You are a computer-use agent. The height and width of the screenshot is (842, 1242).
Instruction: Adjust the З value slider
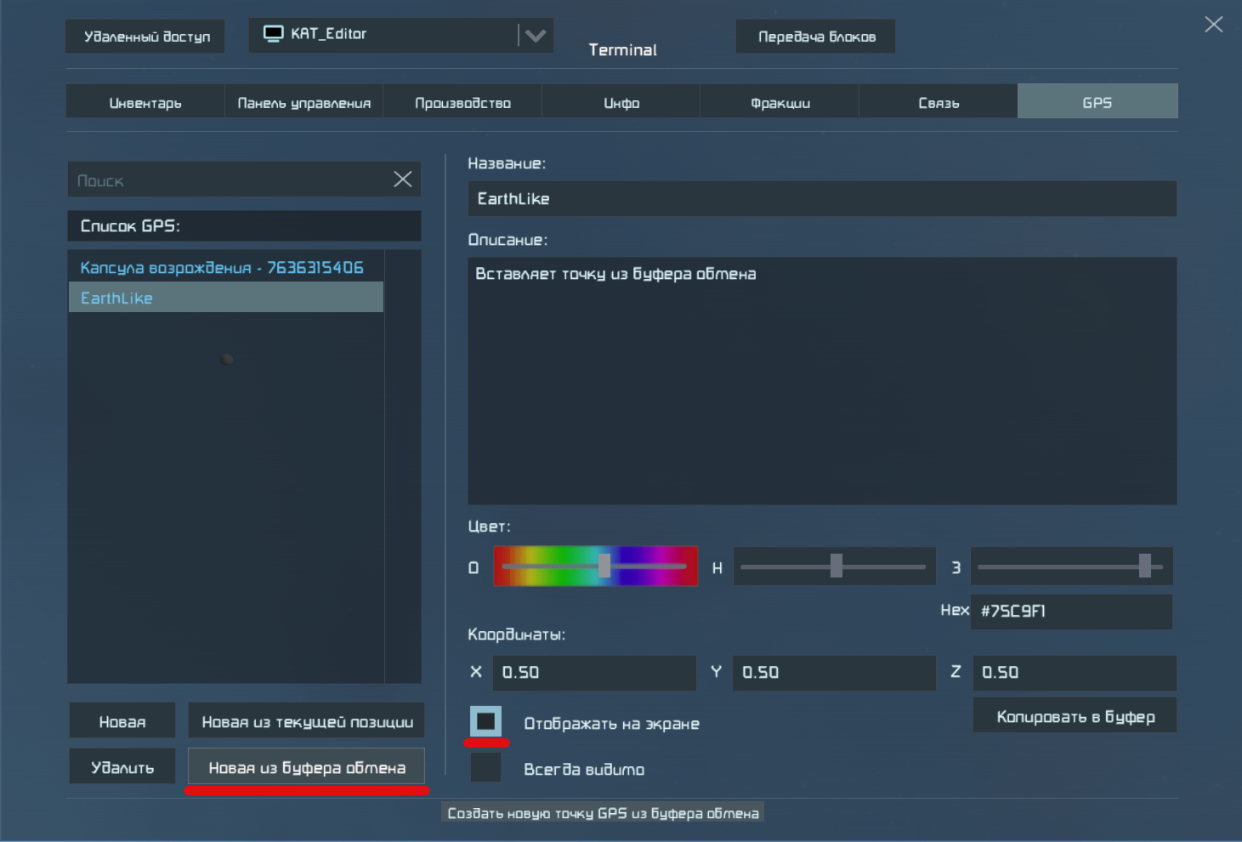click(1072, 566)
